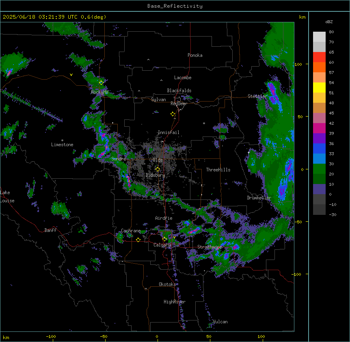Click the Lacombe city label
Image resolution: width=350 pixels, height=342 pixels.
(183, 78)
